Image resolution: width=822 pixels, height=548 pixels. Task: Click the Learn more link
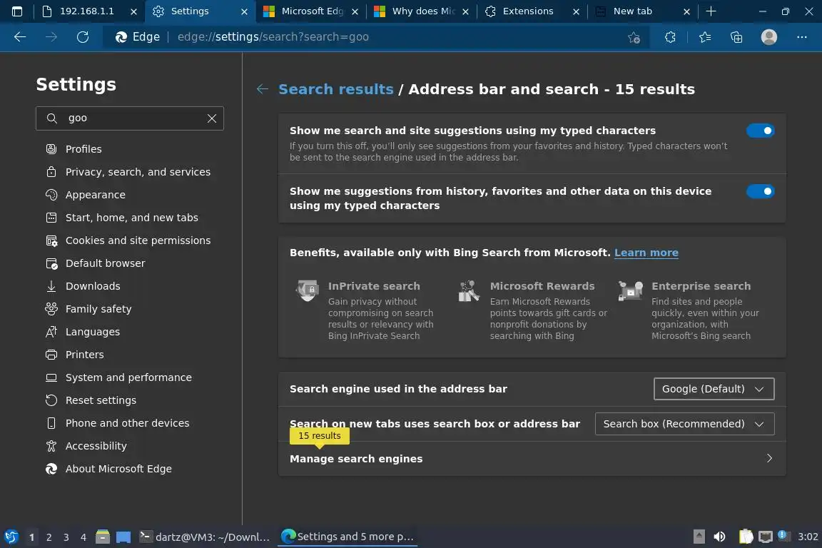646,253
